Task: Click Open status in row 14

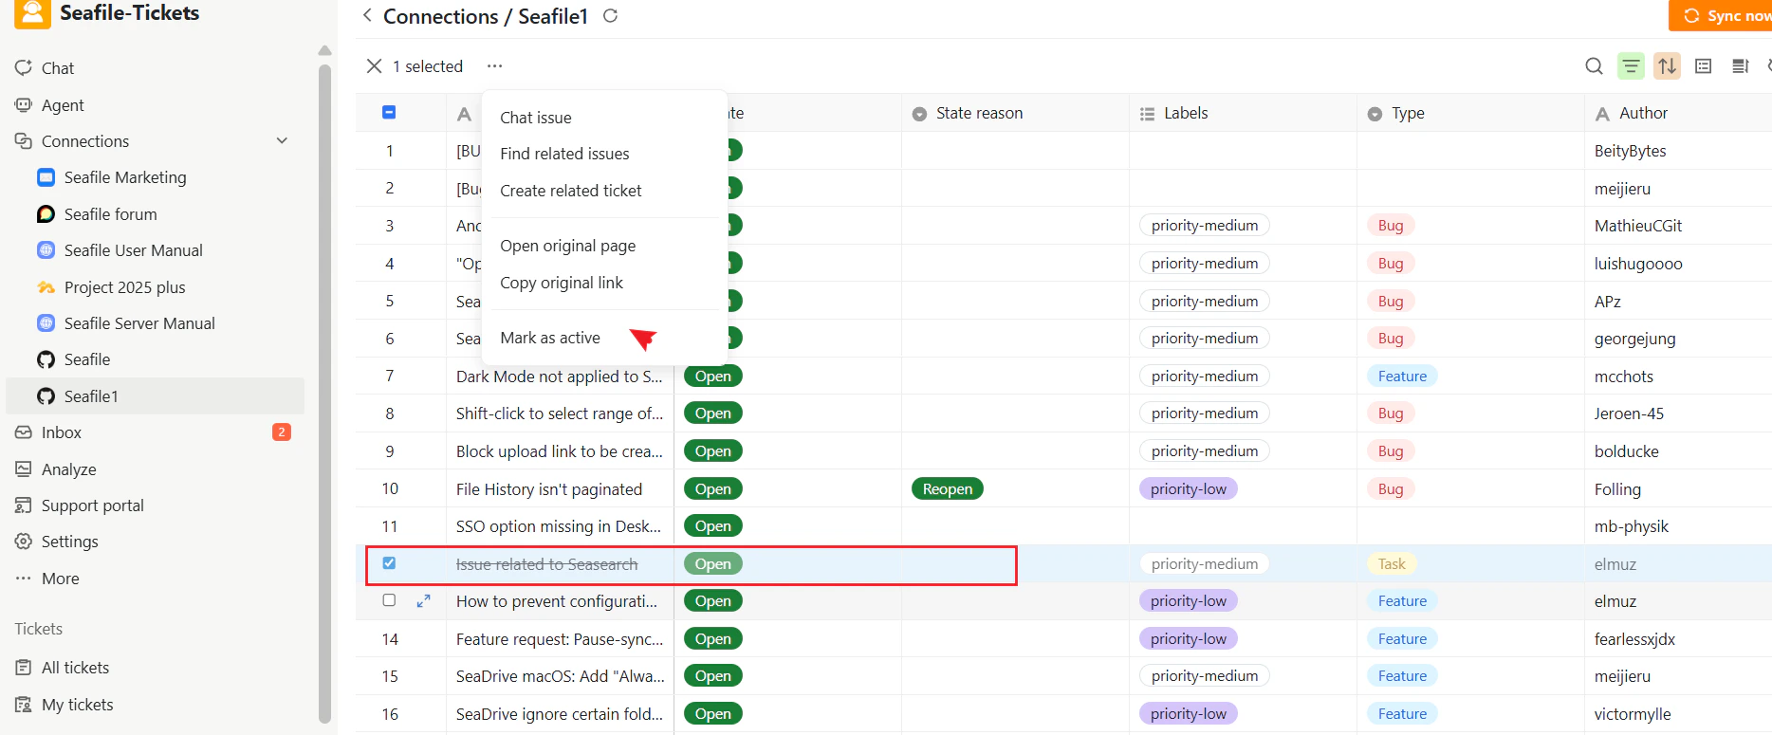Action: coord(712,638)
